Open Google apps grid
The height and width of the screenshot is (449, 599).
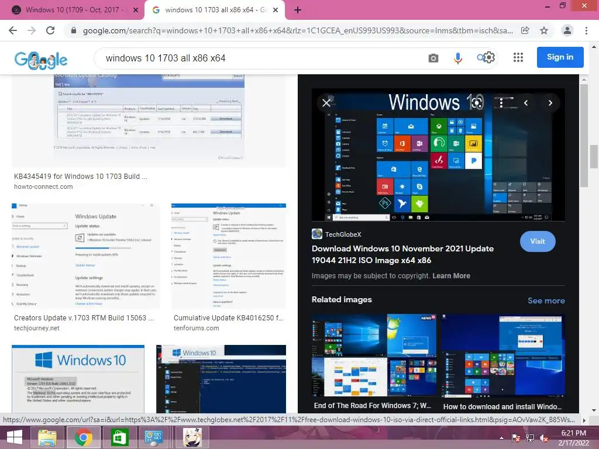518,58
